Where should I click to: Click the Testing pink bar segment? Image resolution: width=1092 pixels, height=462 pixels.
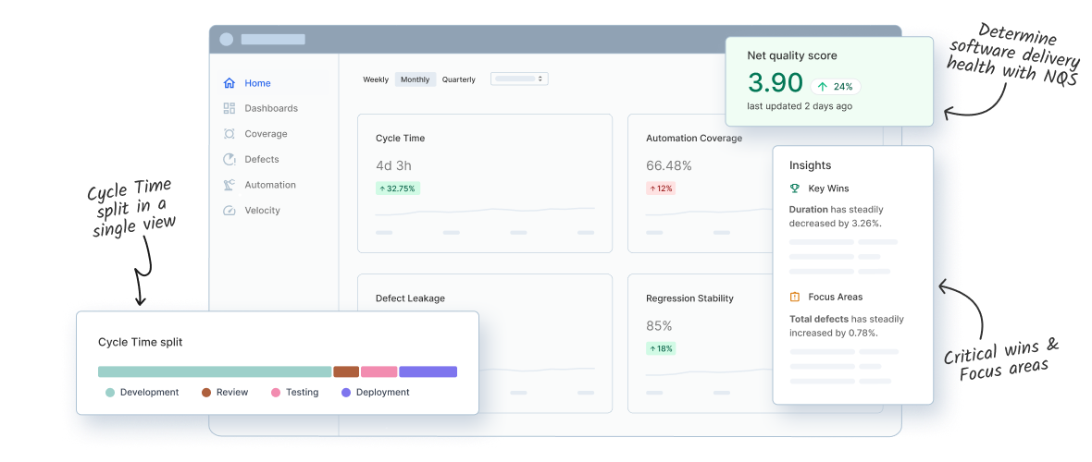coord(378,371)
